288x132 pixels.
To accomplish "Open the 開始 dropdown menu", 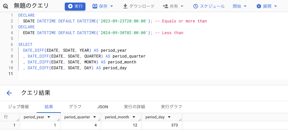I will click(239, 6).
